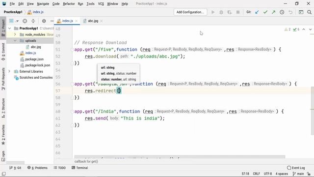Click the index.js breadcrumb
This screenshot has height=177, width=314.
click(x=35, y=12)
